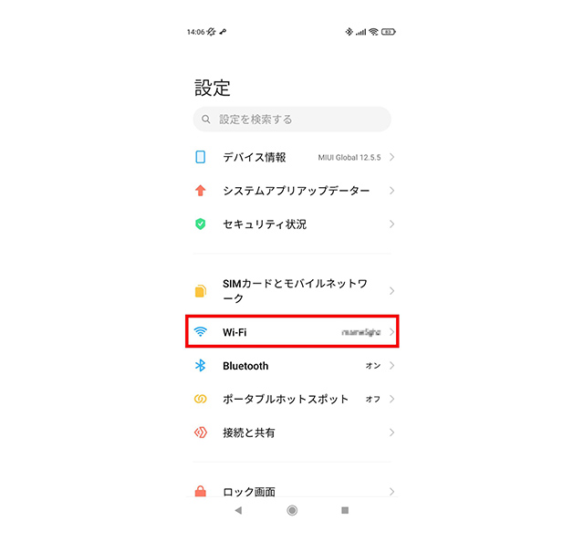Open ポータブルホットスポット showing オフ status
The image size is (584, 542).
[x=292, y=399]
